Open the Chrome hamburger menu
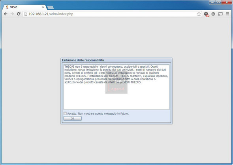 tap(227, 14)
